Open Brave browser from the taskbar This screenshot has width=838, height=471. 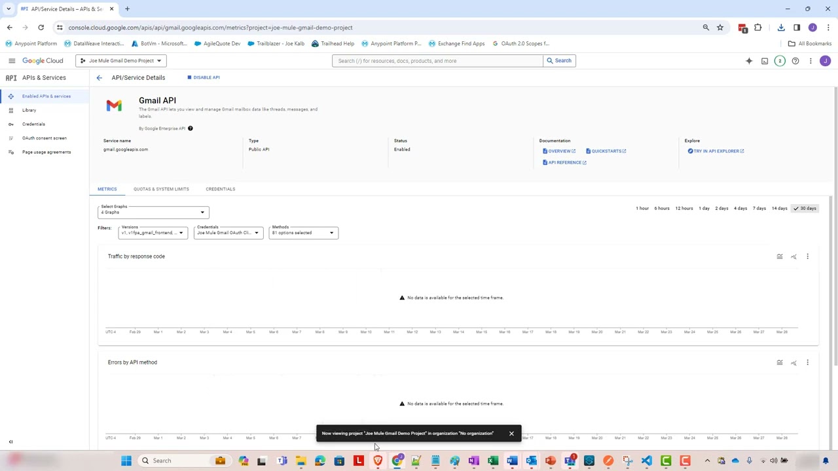click(x=378, y=461)
